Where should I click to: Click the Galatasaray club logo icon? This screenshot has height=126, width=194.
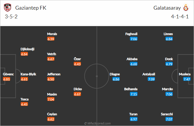click(x=186, y=8)
